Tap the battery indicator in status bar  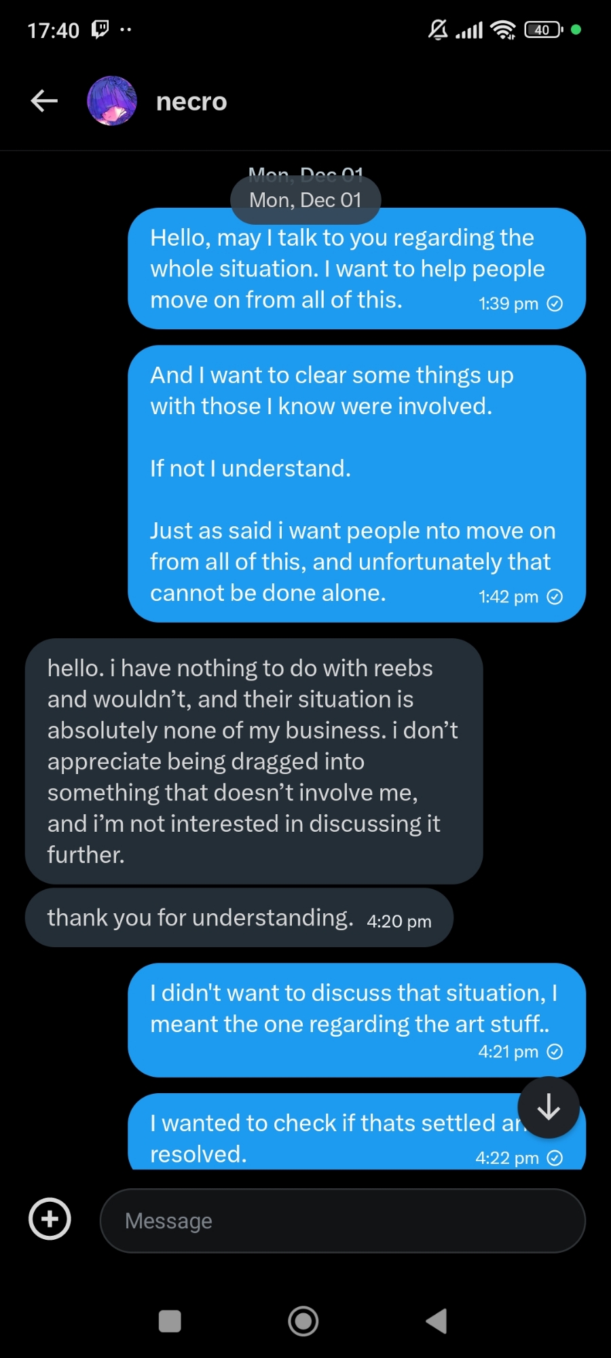[543, 30]
